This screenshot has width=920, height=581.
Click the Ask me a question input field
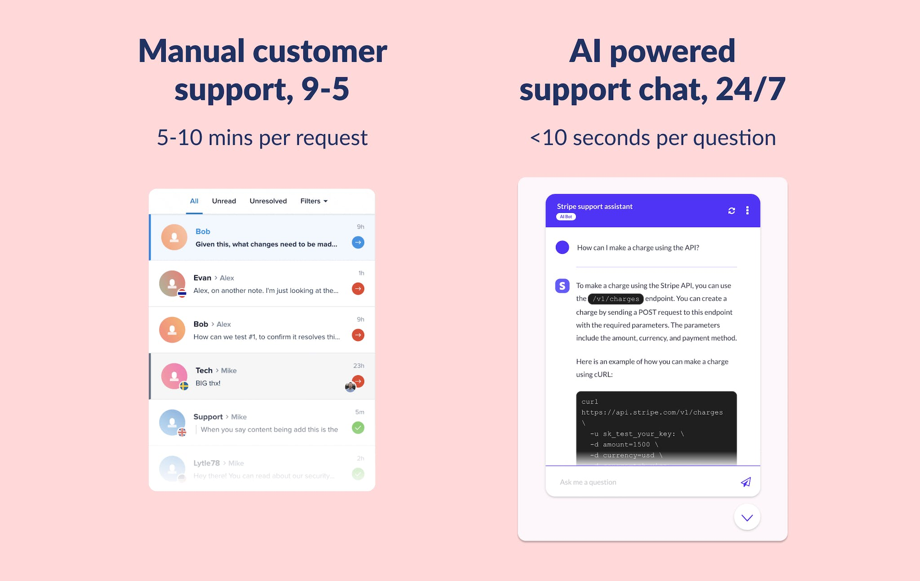click(x=643, y=482)
